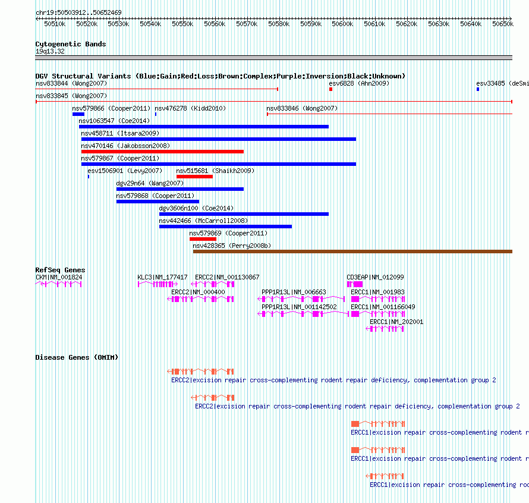This screenshot has width=529, height=503.
Task: Click the ERCC1 NM_202001 gene glyph
Action: coord(385,329)
